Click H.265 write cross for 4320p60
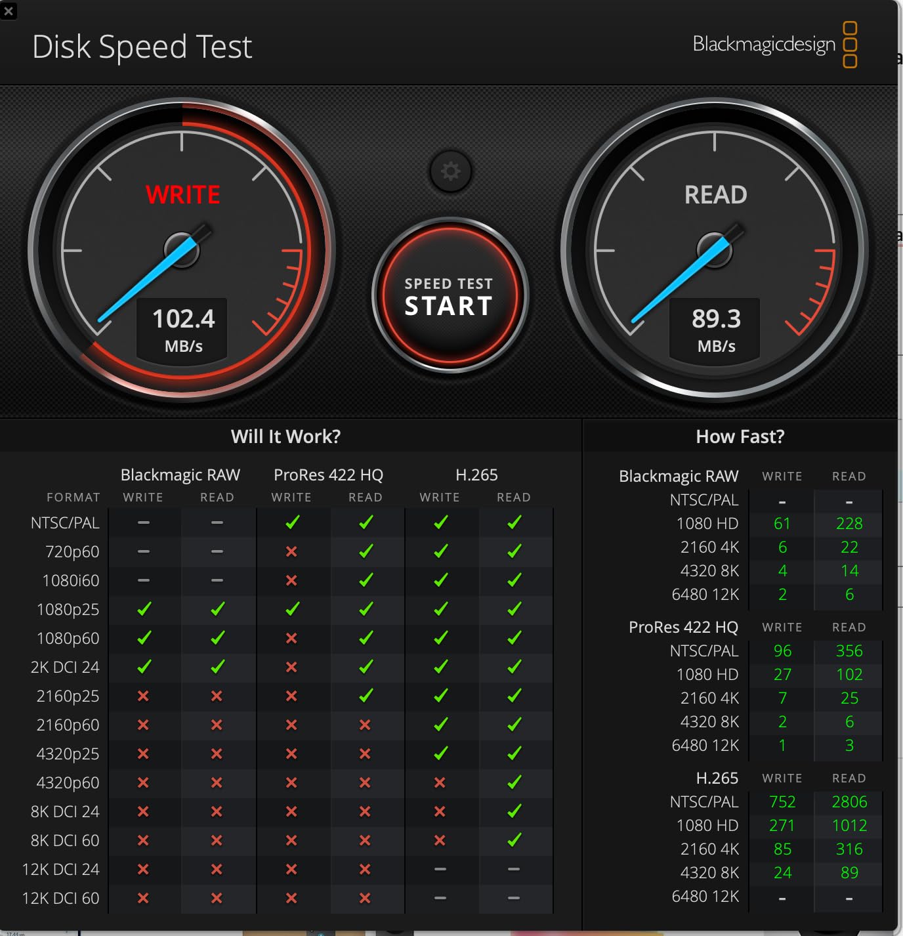The image size is (903, 936). [x=440, y=782]
